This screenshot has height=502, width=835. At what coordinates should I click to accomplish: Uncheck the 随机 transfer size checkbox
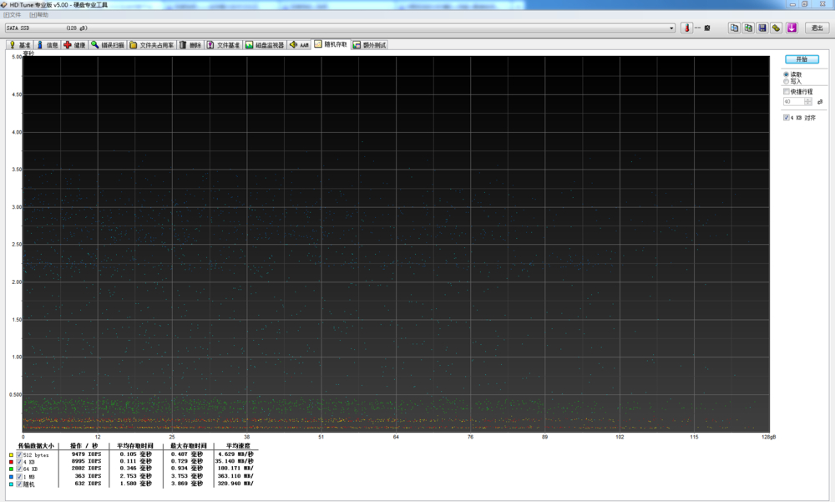coord(19,484)
